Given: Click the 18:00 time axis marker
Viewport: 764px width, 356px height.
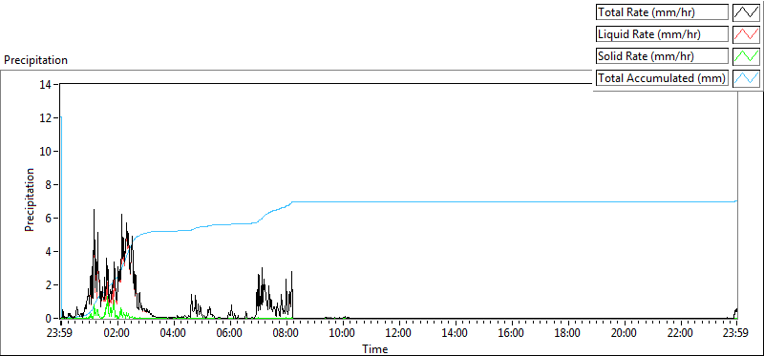Looking at the screenshot, I should [567, 333].
